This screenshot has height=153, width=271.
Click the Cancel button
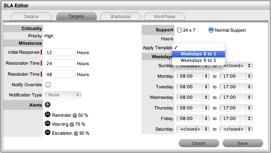(199, 143)
